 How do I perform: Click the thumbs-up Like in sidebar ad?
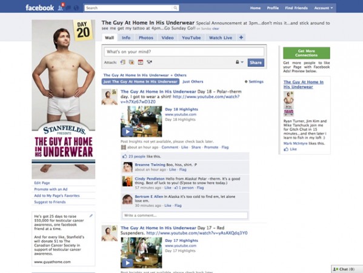click(290, 149)
